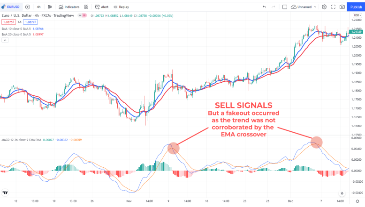Open the layout setup square icon

click(285, 7)
